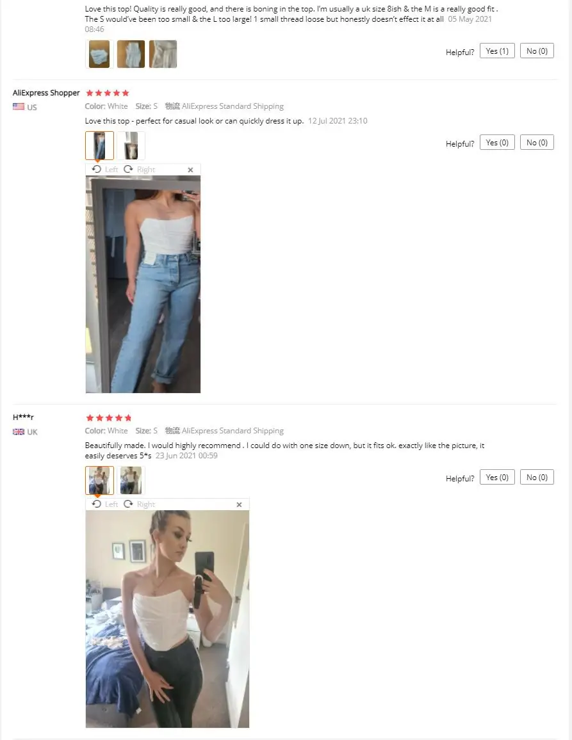Open third thumbnail in the top review

(163, 54)
